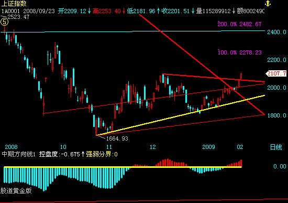Image resolution: width=288 pixels, height=203 pixels.
Task: Click the stock code 1A0001
Action: 10,11
